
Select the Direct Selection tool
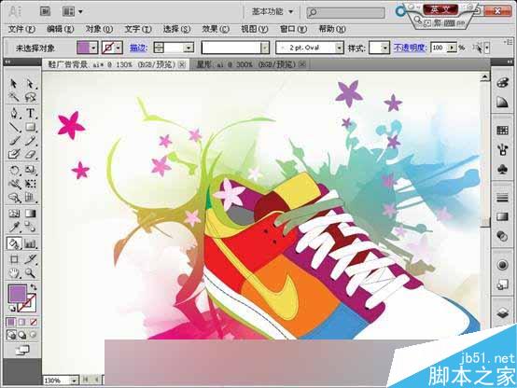pyautogui.click(x=30, y=84)
